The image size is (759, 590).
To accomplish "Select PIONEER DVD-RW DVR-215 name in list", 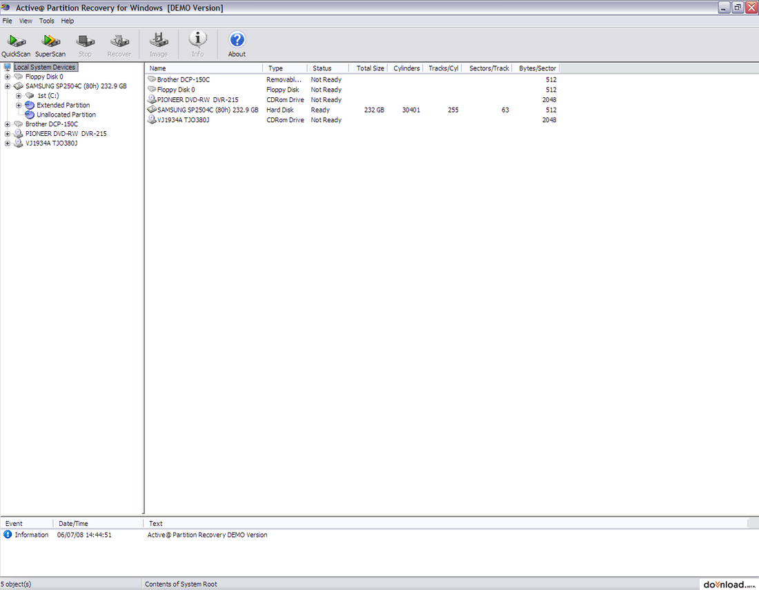I will click(x=198, y=99).
